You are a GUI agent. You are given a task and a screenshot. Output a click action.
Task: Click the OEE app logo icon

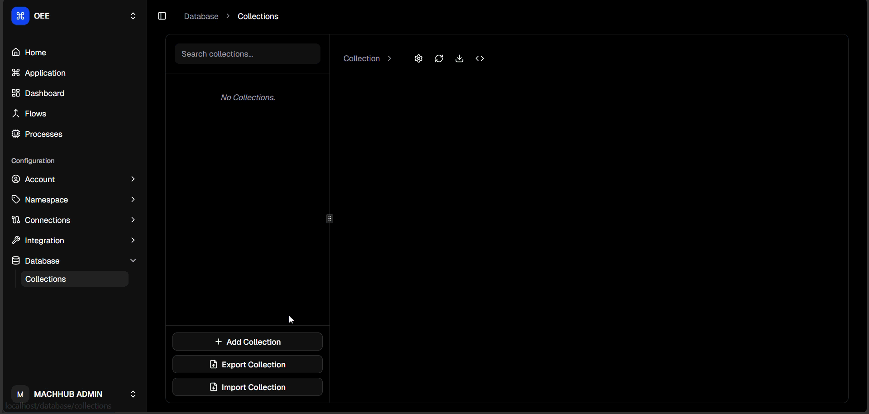20,16
